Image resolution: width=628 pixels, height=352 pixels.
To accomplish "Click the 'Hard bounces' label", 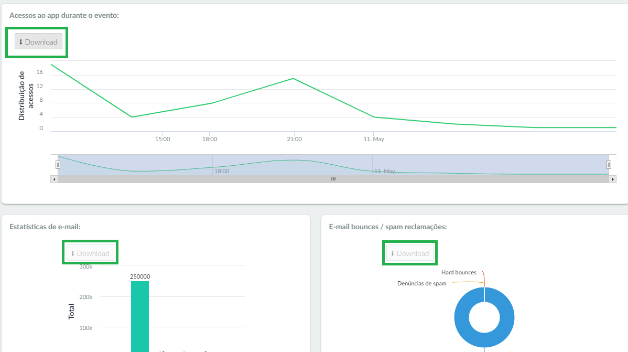I will click(x=459, y=272).
